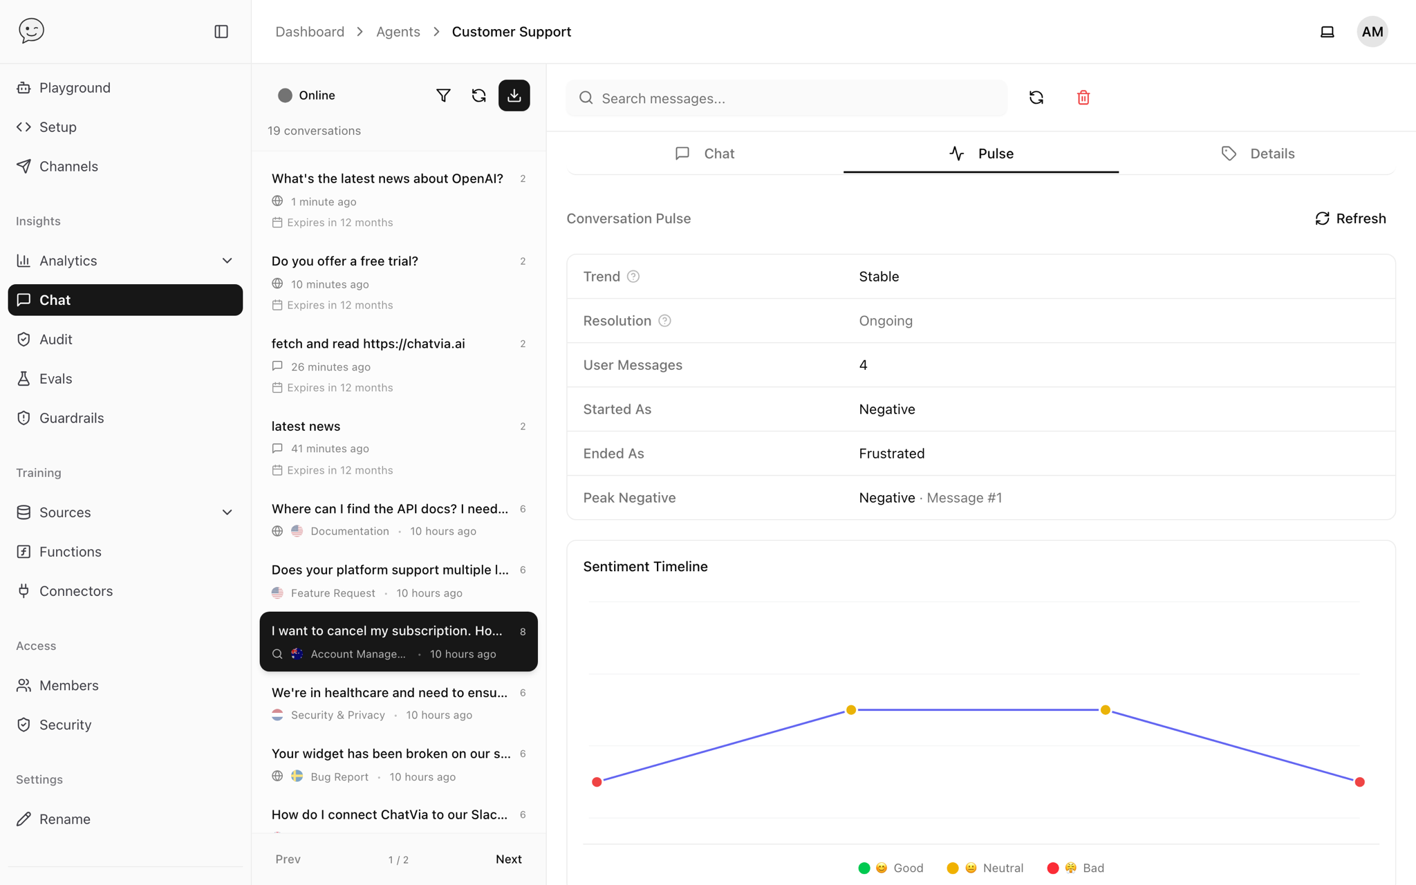The width and height of the screenshot is (1416, 885).
Task: Go to Prev page of conversations
Action: 288,859
